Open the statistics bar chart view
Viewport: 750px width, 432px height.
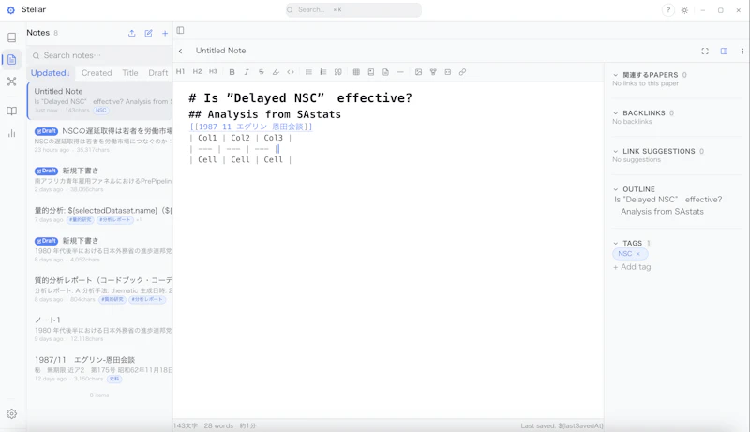pos(12,133)
